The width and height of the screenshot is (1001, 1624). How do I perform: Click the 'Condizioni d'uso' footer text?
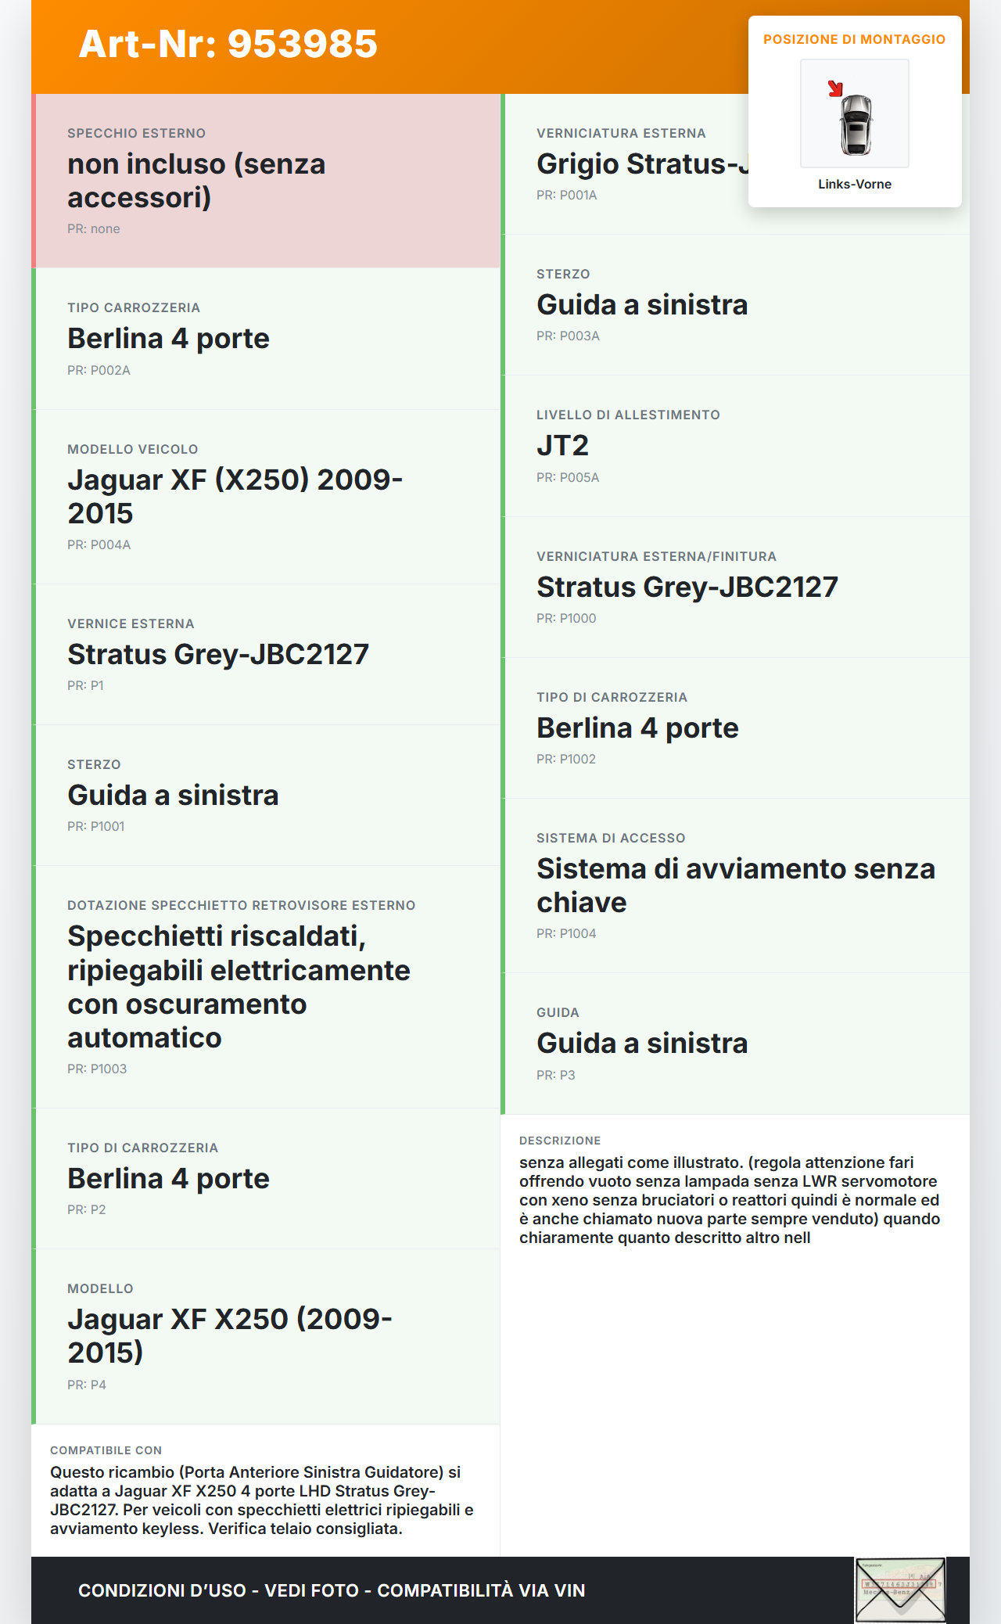tap(332, 1590)
